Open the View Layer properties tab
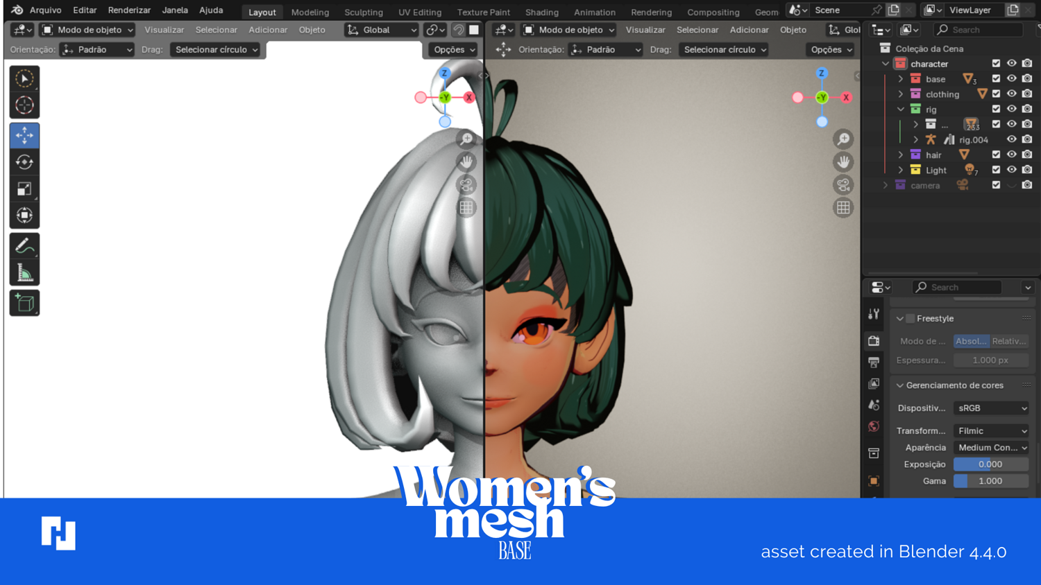This screenshot has height=585, width=1041. (x=874, y=384)
